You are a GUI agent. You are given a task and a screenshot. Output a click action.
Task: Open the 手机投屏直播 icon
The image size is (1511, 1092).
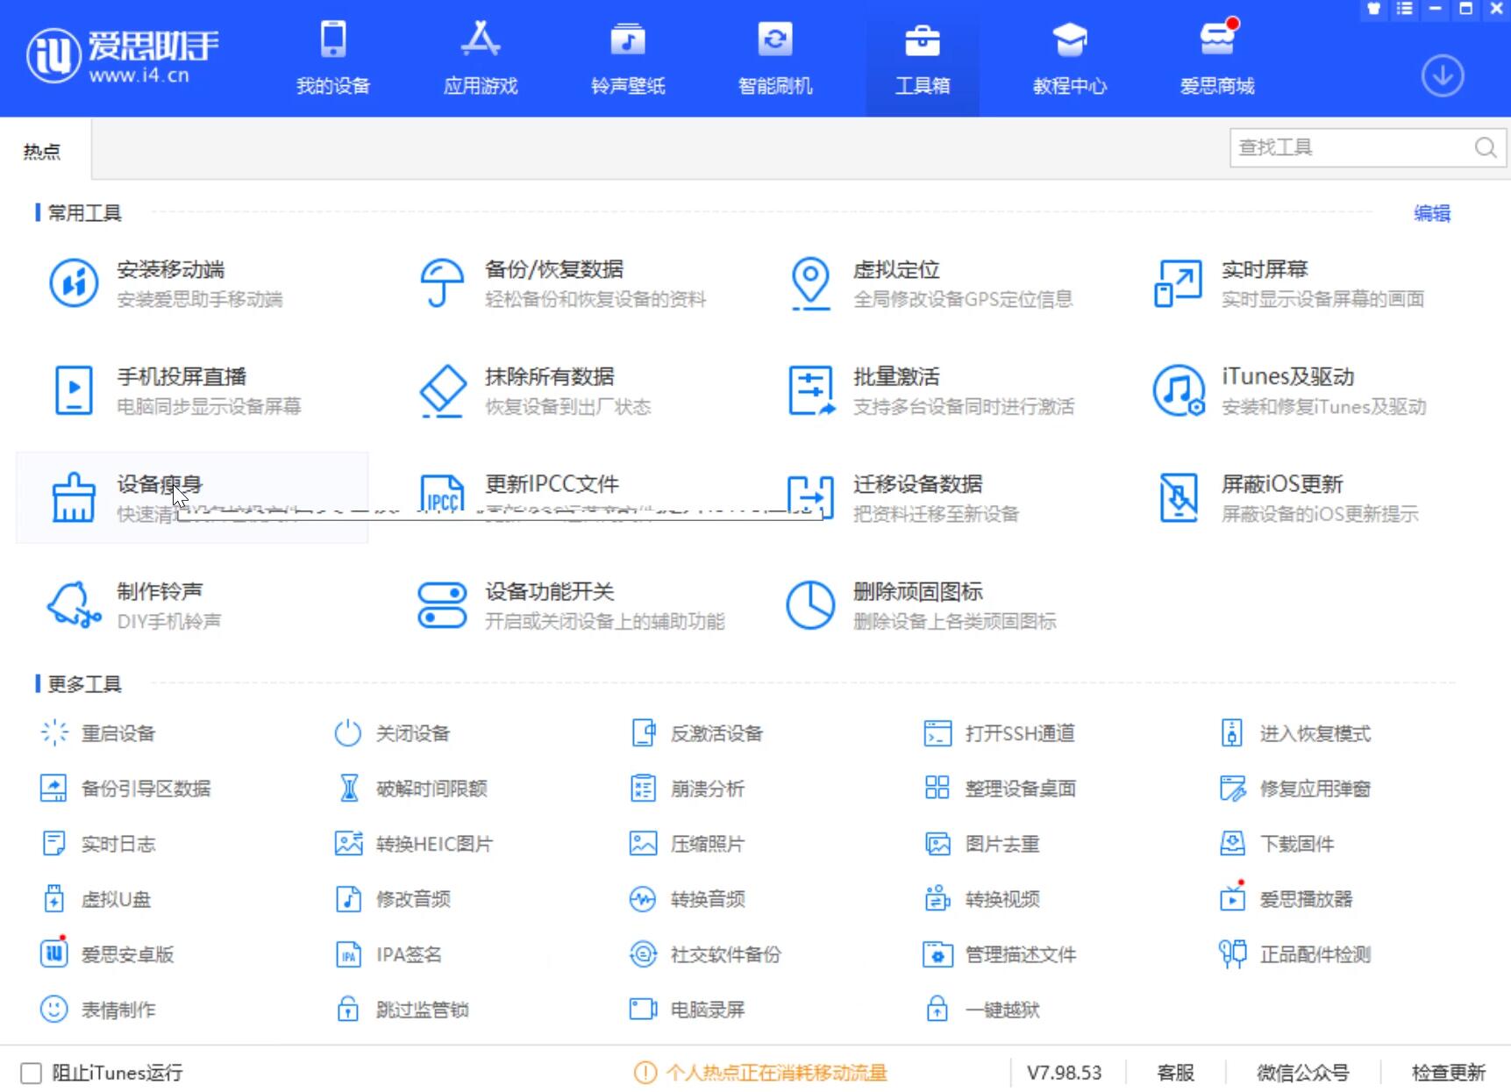pyautogui.click(x=74, y=390)
